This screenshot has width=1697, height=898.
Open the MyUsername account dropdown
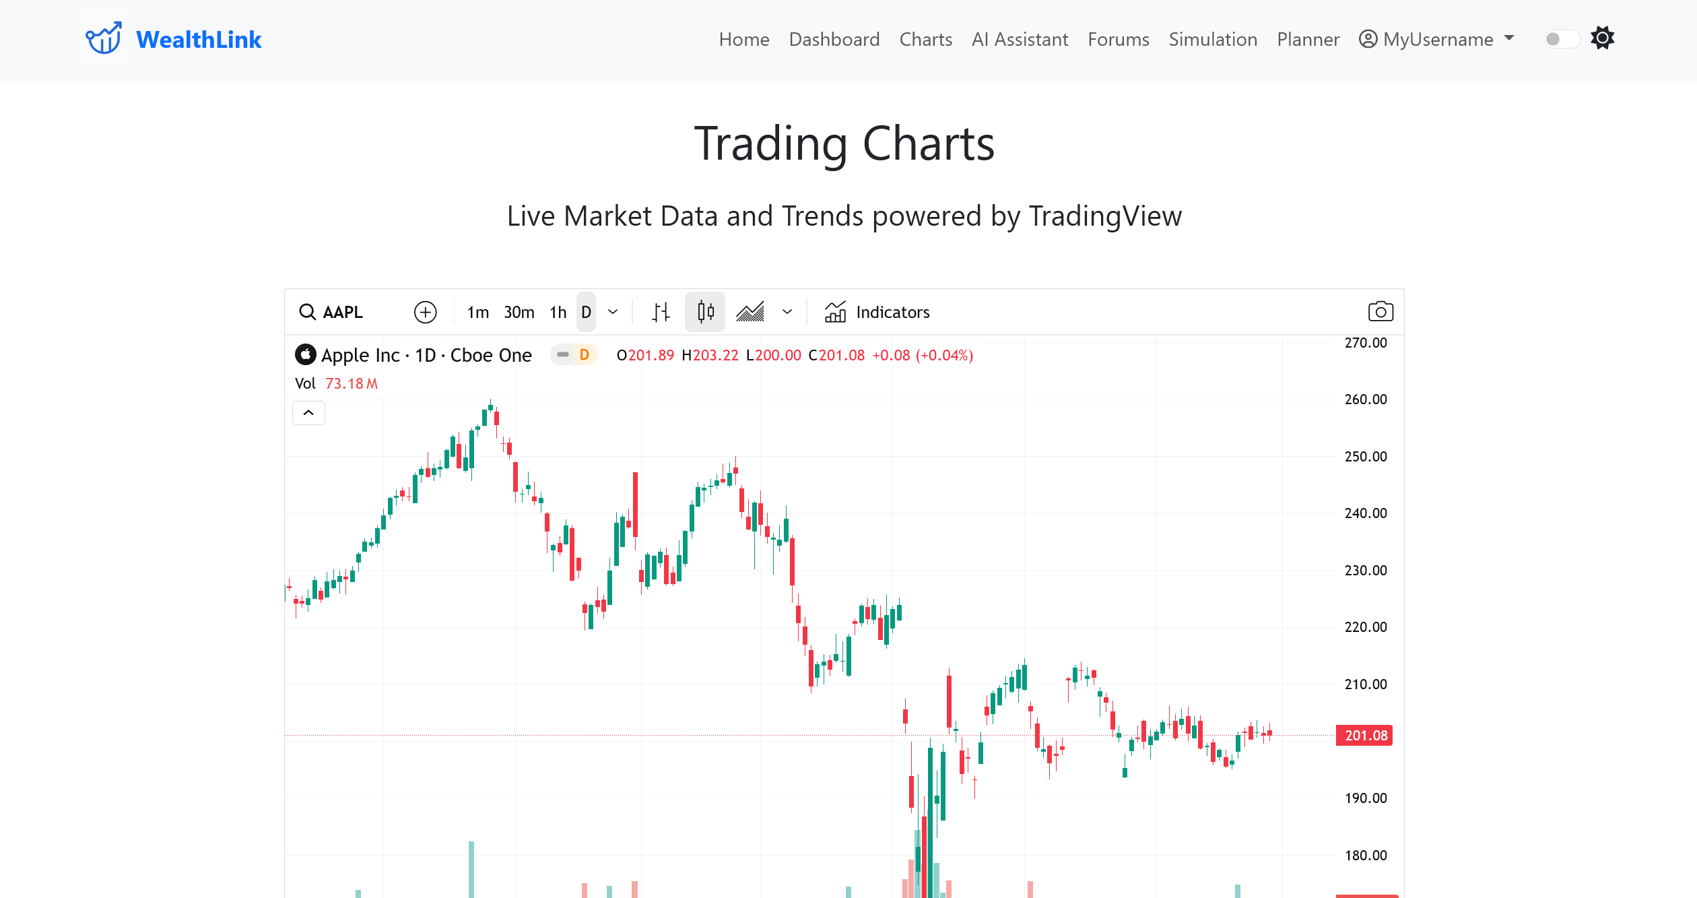(1437, 39)
